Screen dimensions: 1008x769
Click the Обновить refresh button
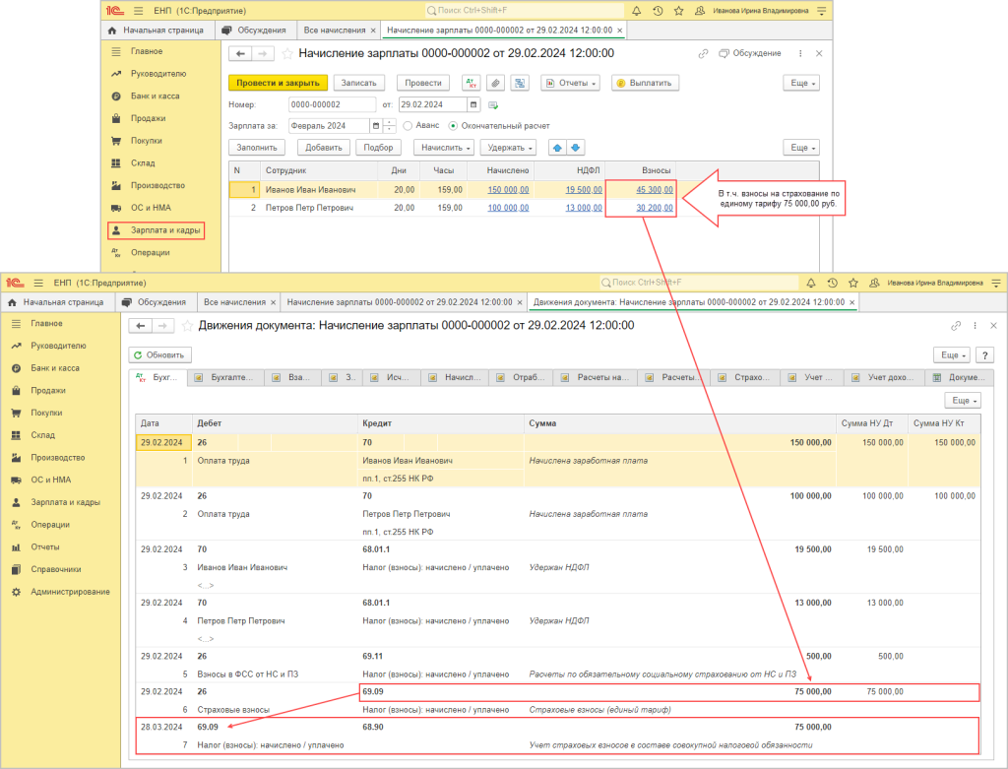click(x=160, y=354)
